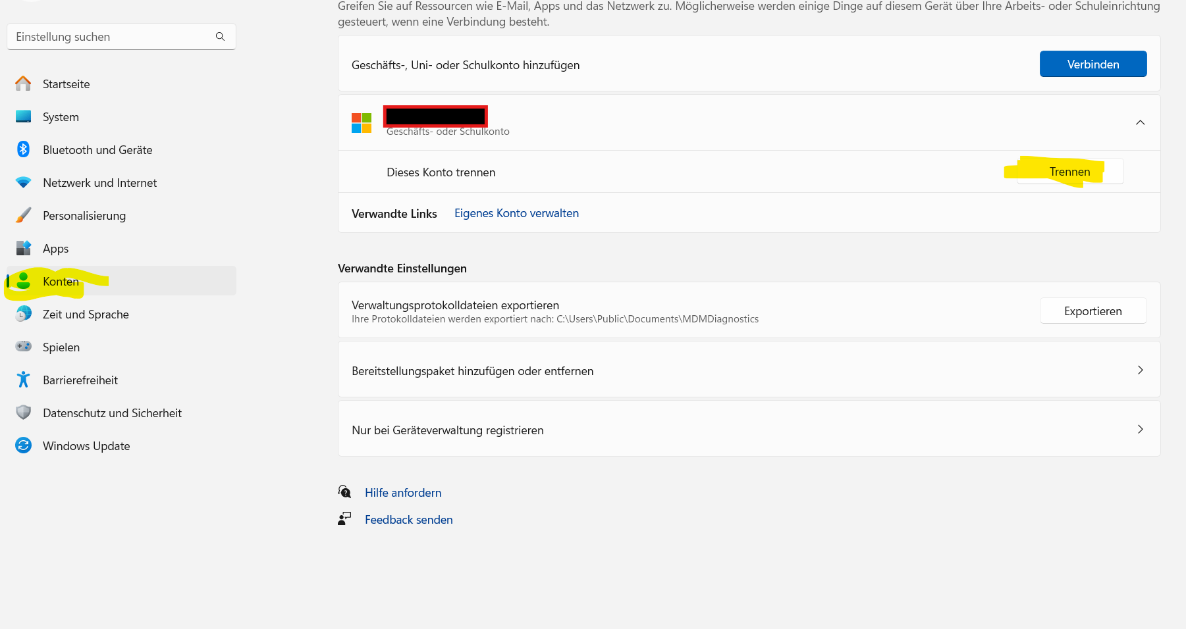Click the Startseite home icon
The height and width of the screenshot is (629, 1186).
tap(23, 84)
